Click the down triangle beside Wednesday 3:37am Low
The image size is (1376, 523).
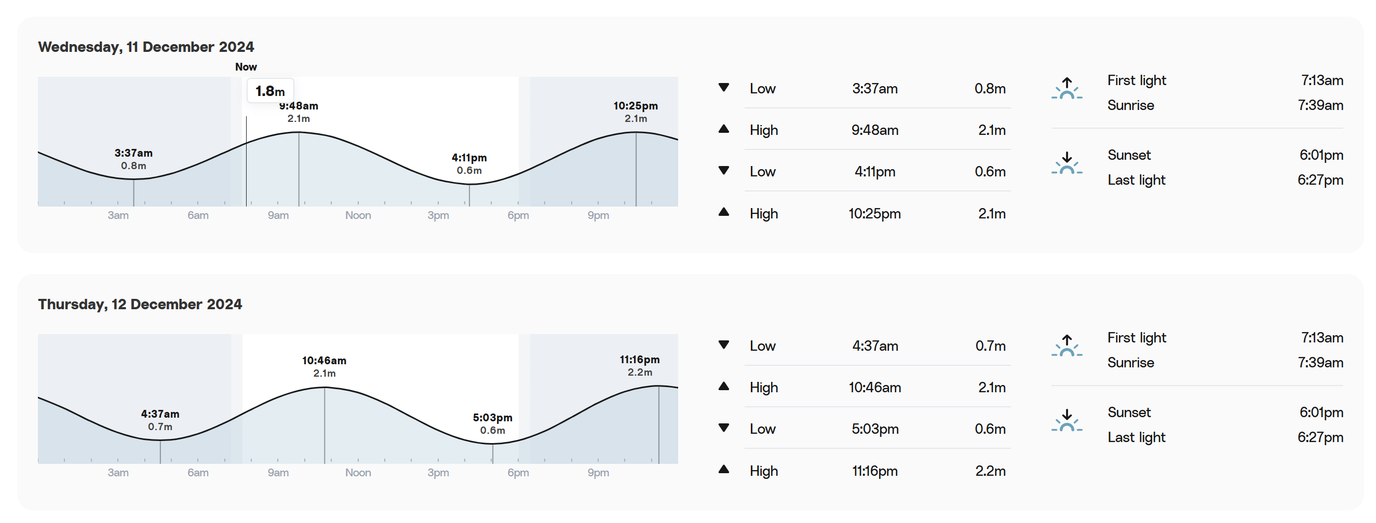724,88
